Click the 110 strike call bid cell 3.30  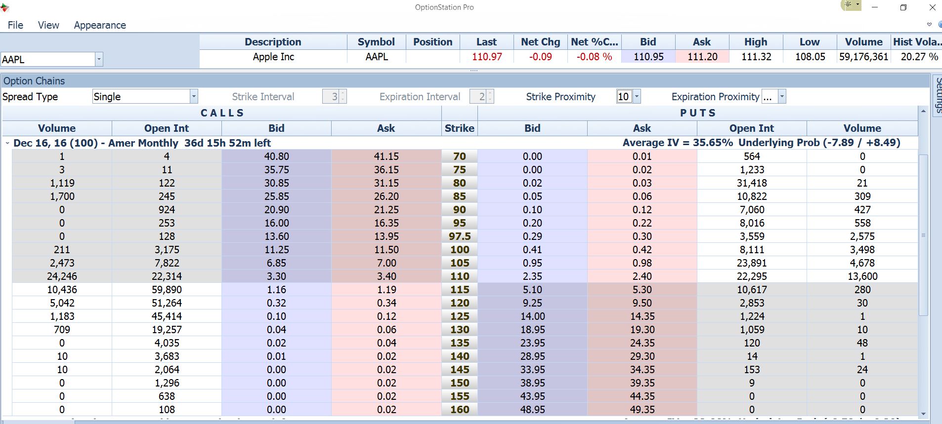tap(276, 276)
